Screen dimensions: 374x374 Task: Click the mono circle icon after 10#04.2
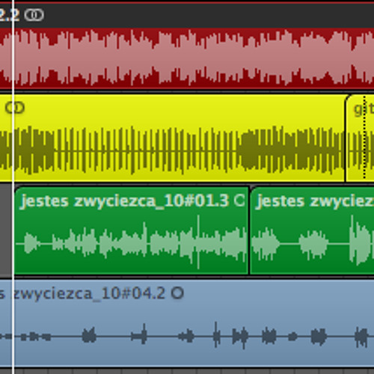click(x=177, y=293)
